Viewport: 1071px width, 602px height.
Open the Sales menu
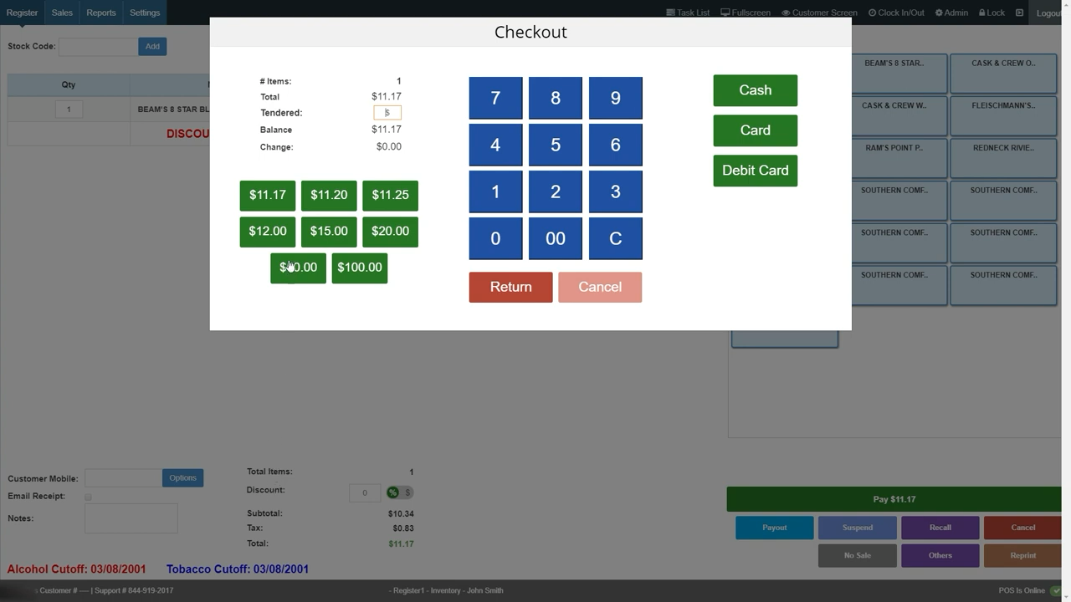62,13
